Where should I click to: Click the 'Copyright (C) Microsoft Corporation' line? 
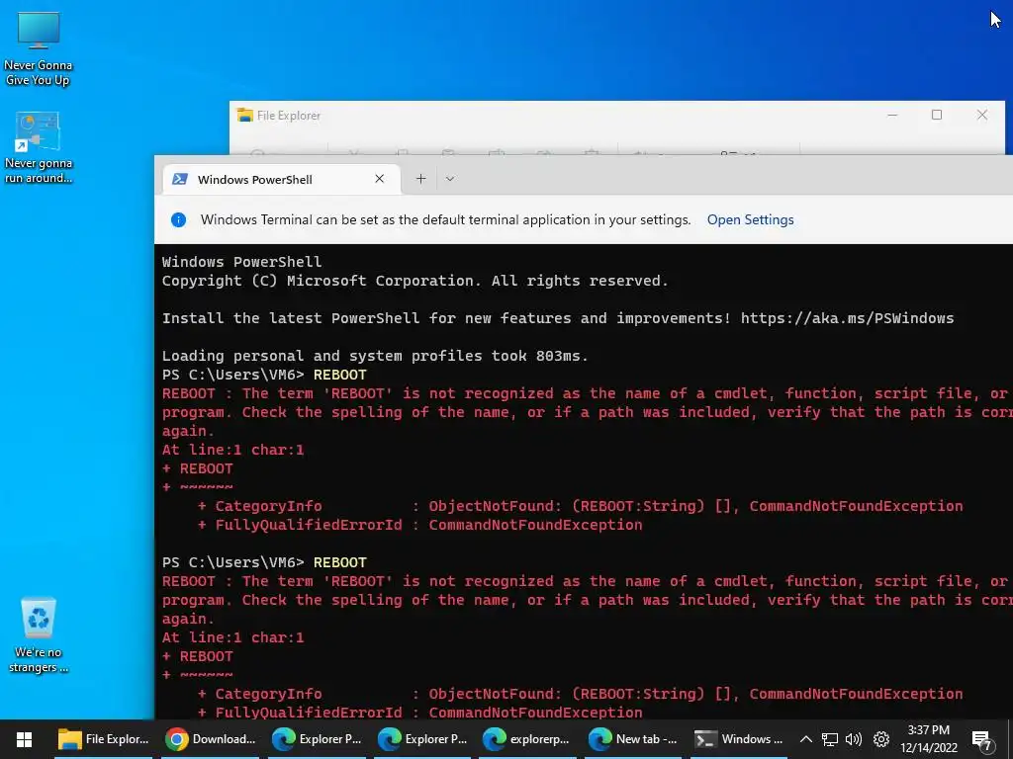pyautogui.click(x=414, y=281)
